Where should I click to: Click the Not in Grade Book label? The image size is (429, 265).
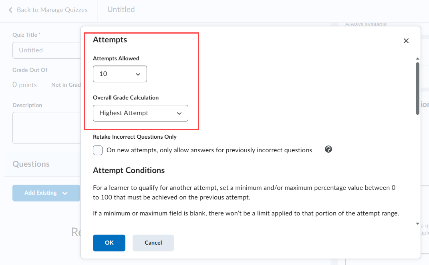[x=66, y=85]
